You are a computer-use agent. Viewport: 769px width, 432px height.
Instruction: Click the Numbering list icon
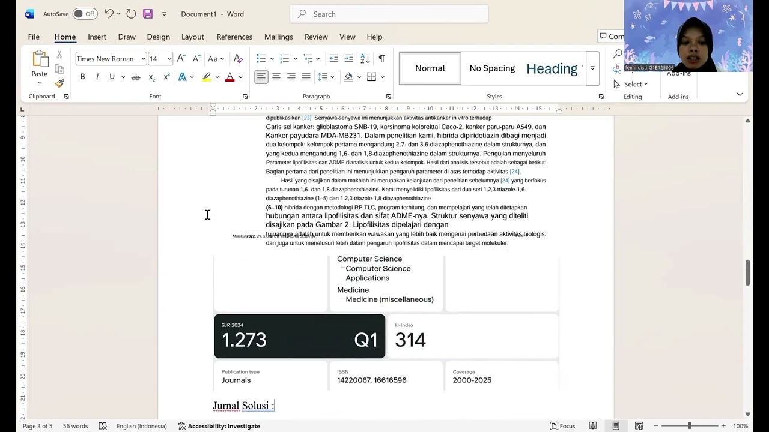coord(284,59)
